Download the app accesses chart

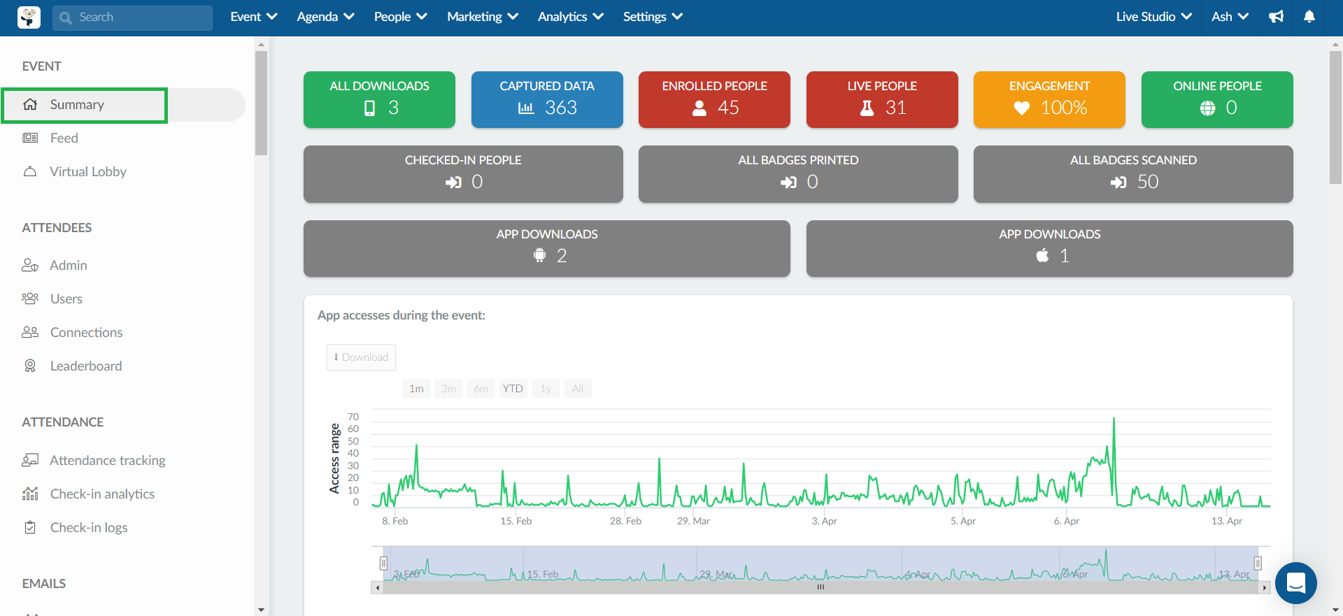point(361,357)
